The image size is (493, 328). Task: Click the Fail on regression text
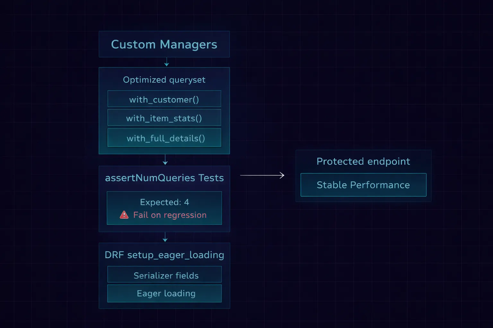pos(170,215)
